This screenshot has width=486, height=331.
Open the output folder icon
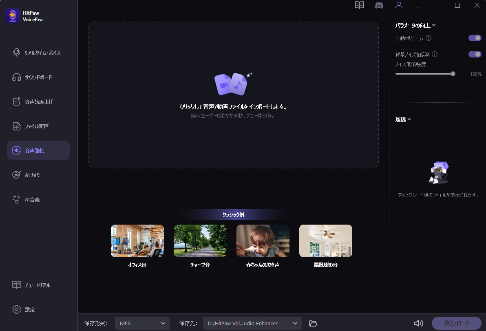coord(313,323)
